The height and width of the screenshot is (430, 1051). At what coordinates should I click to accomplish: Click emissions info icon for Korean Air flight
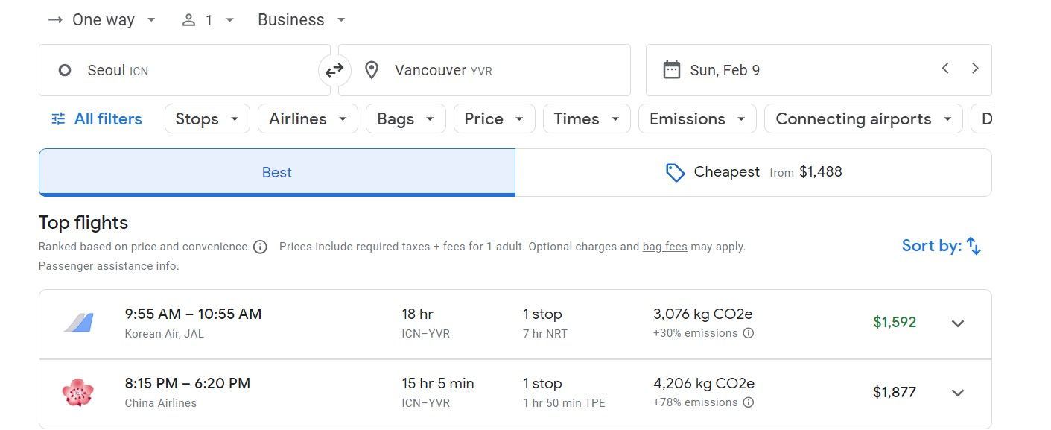coord(749,333)
